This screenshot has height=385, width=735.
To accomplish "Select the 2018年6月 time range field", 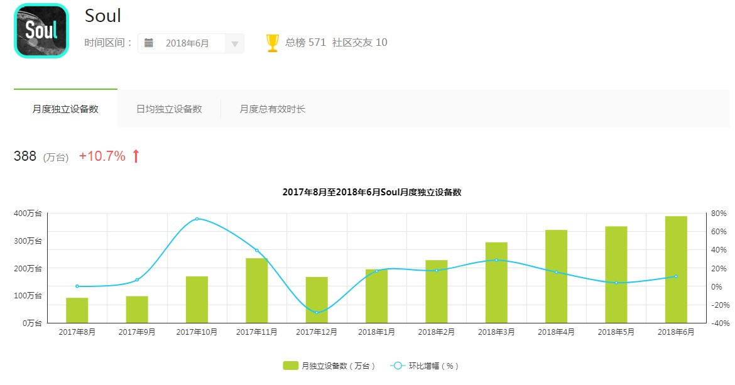I will pyautogui.click(x=187, y=43).
